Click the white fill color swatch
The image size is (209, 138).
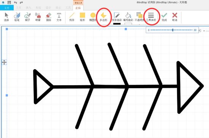tap(128, 24)
